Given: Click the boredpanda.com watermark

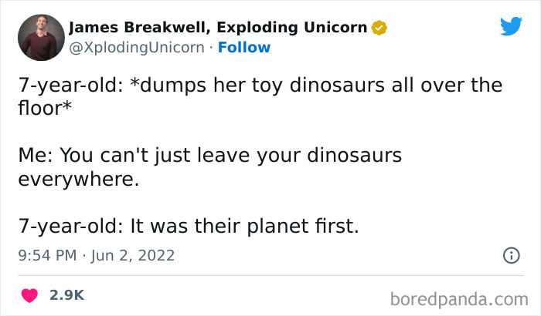Looking at the screenshot, I should [x=460, y=298].
